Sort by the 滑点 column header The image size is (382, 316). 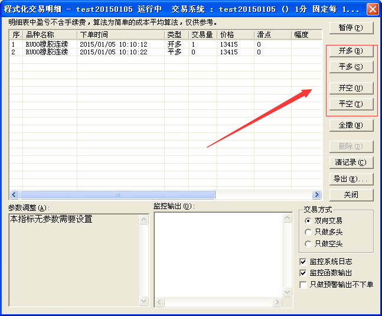click(x=273, y=35)
